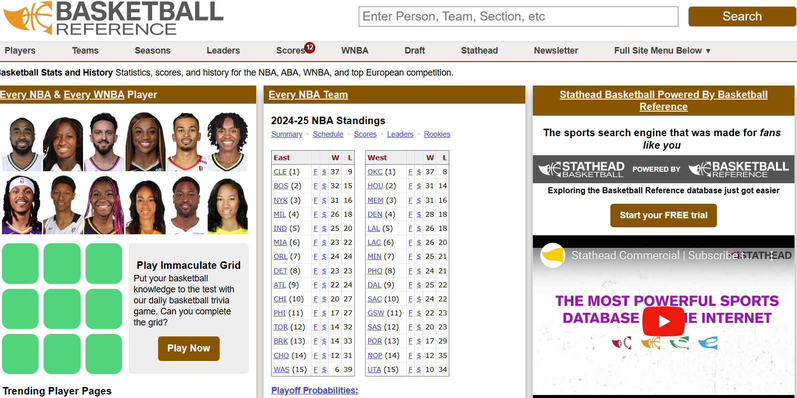The height and width of the screenshot is (398, 797).
Task: Click the $ contracts link for SAS
Action: pos(419,327)
